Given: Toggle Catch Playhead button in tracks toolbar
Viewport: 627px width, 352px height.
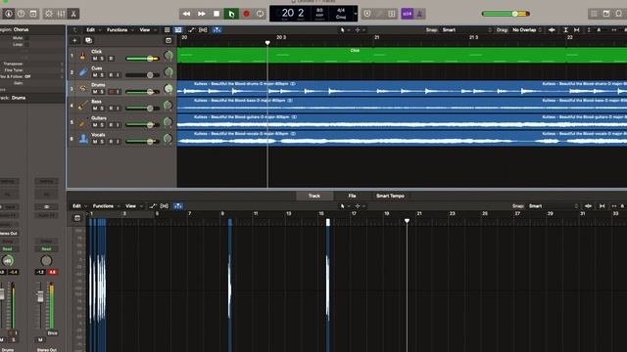Looking at the screenshot, I should tap(217, 30).
